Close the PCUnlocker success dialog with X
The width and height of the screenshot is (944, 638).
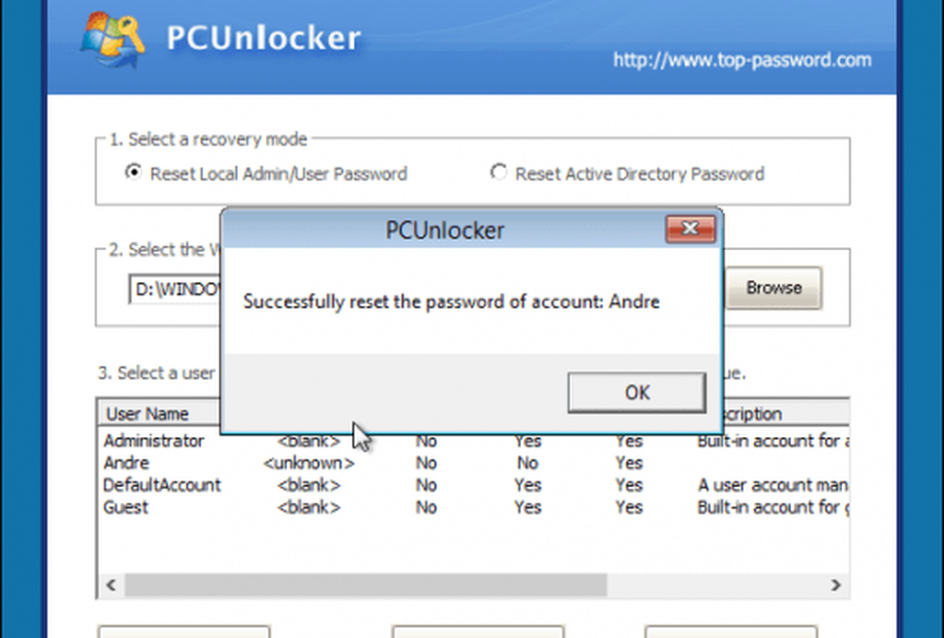click(x=689, y=229)
